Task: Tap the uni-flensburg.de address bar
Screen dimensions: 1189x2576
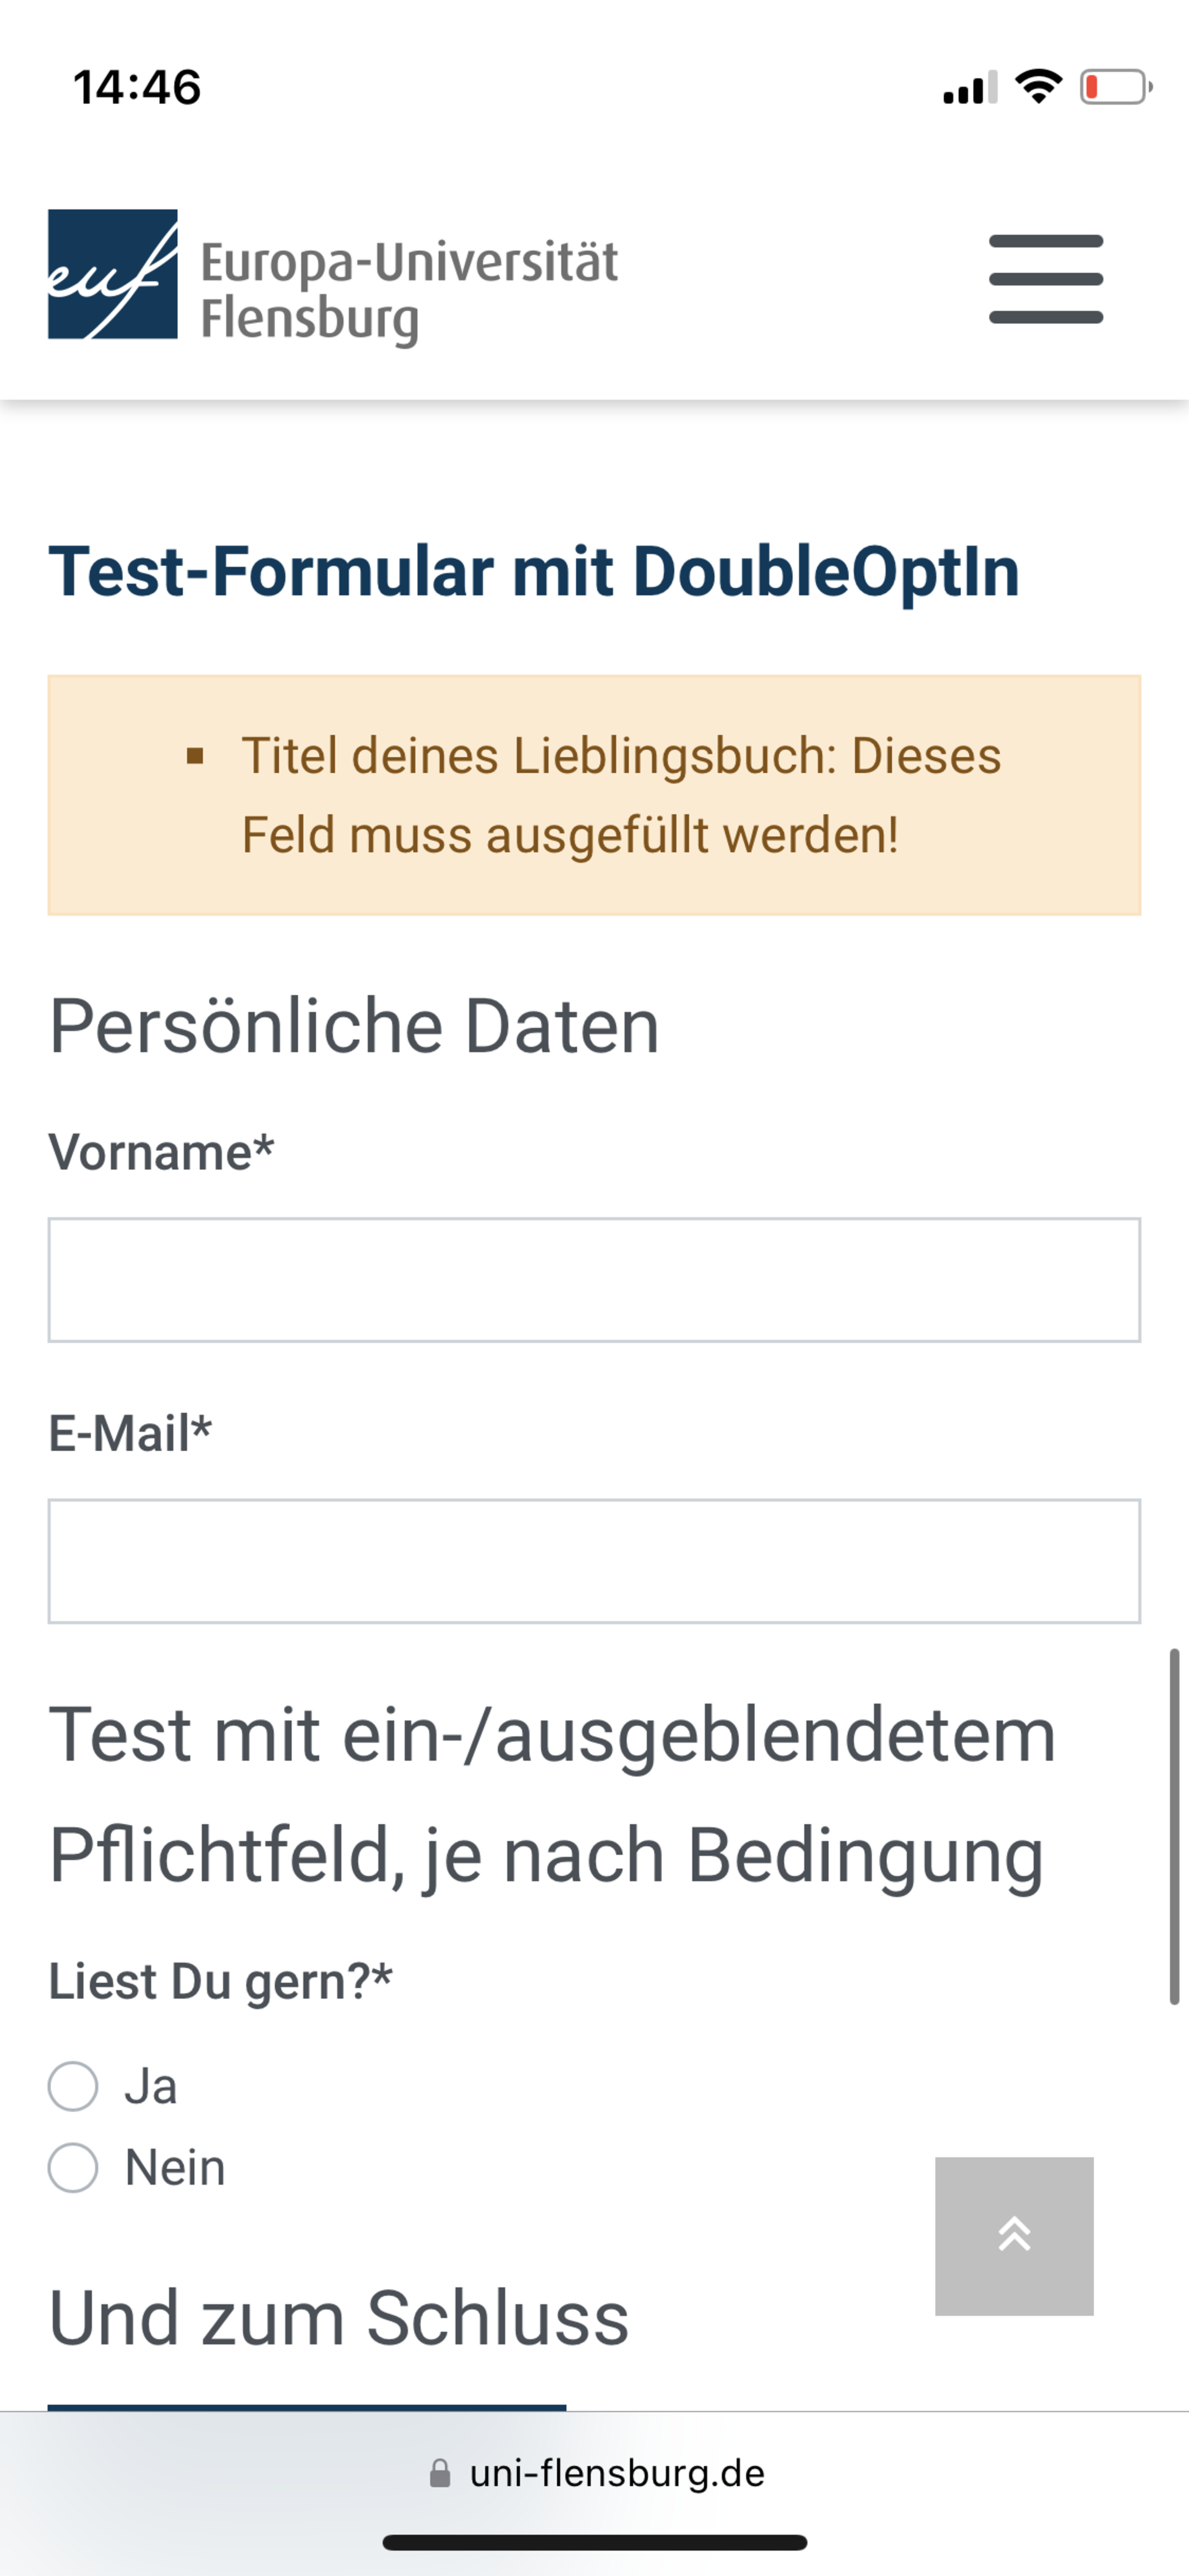Action: [x=616, y=2473]
